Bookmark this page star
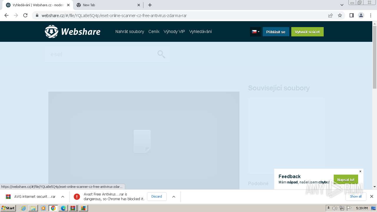 340,16
